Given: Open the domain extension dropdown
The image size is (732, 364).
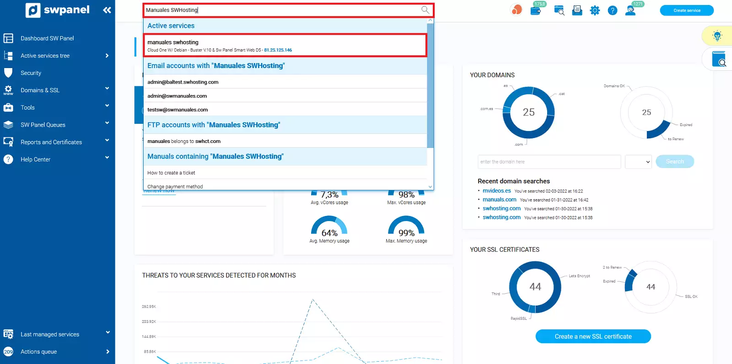Looking at the screenshot, I should (638, 162).
